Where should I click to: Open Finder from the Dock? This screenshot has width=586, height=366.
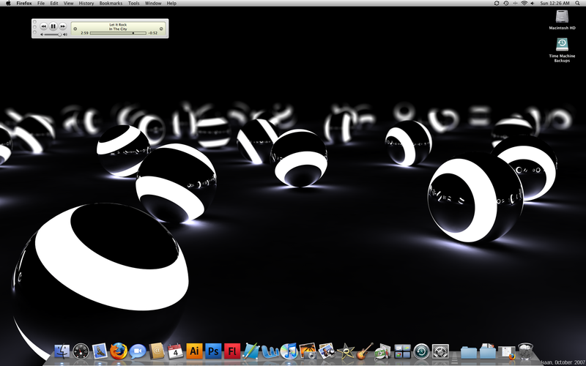click(62, 351)
